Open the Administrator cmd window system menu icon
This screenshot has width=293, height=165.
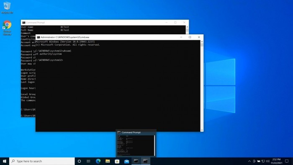click(x=39, y=37)
